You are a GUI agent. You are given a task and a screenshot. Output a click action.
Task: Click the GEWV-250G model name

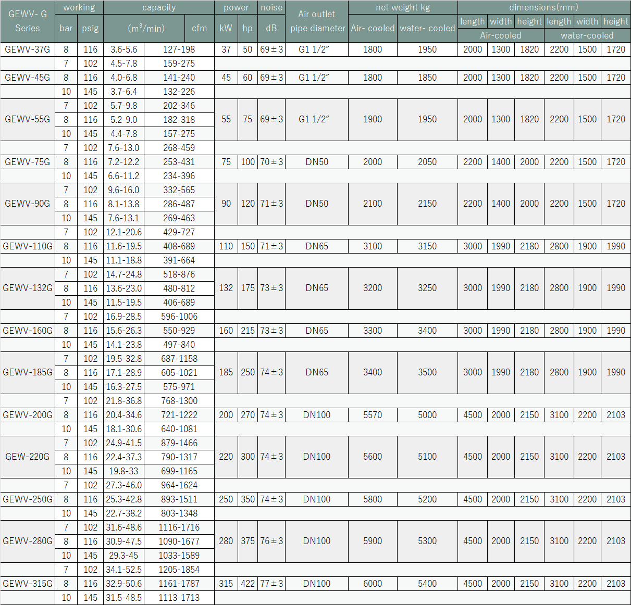pos(28,499)
